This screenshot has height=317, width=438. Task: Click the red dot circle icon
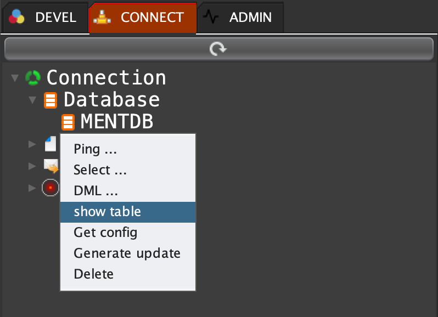[x=50, y=188]
